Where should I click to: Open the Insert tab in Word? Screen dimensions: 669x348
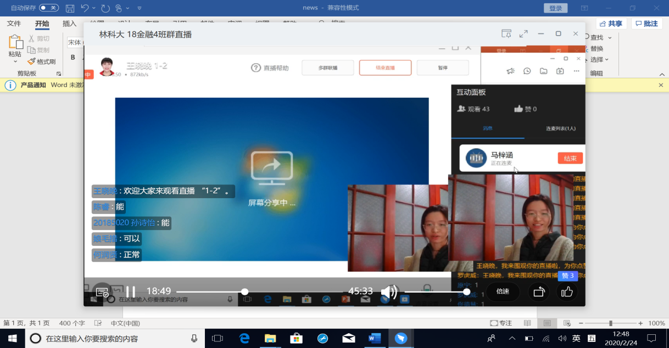pos(70,24)
